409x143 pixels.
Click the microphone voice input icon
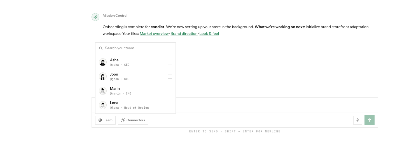tap(358, 120)
